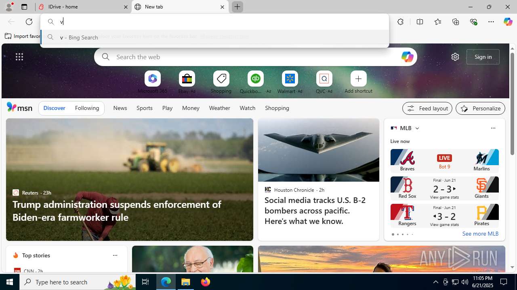Open Top stories more options ellipsis
The width and height of the screenshot is (517, 290).
click(115, 255)
